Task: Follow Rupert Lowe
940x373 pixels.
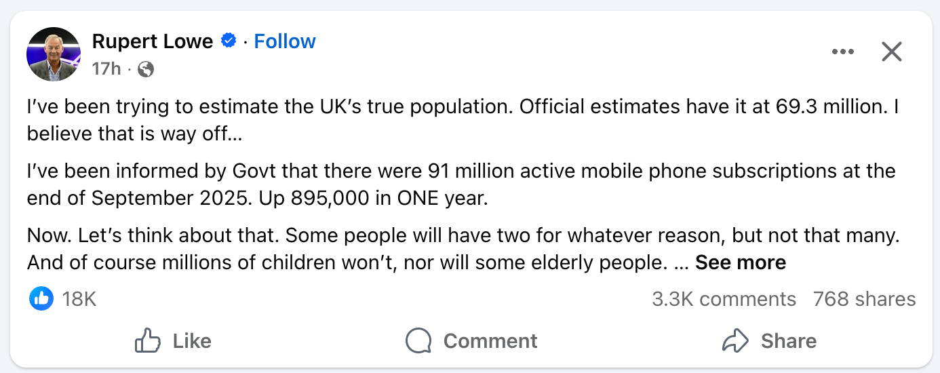Action: click(285, 41)
